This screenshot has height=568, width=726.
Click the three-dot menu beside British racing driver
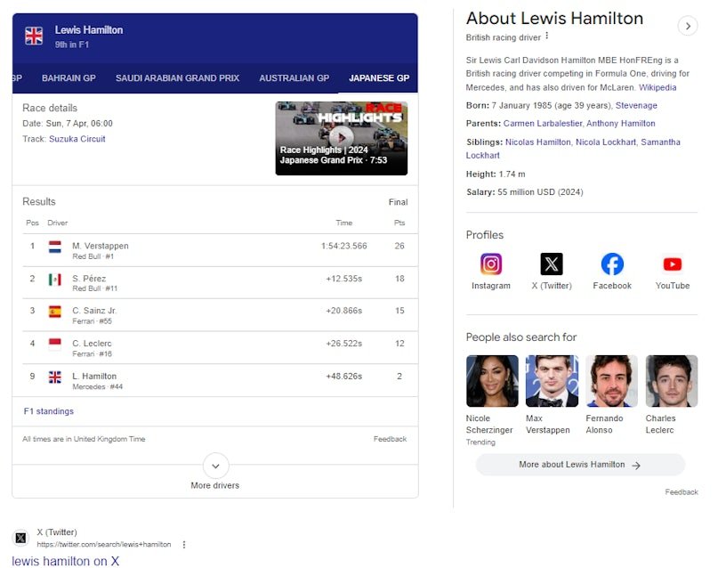[547, 37]
